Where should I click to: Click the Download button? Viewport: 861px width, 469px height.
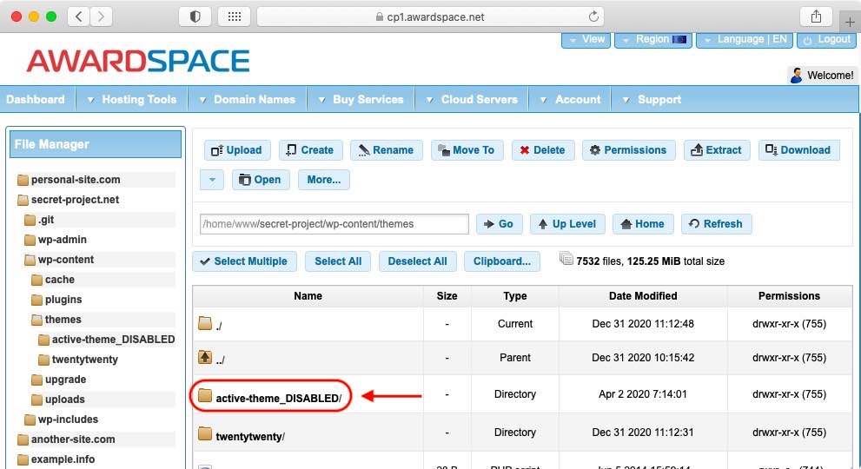click(x=798, y=150)
